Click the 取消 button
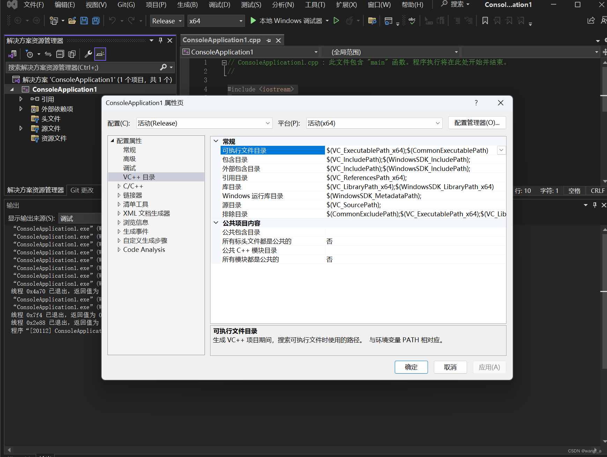This screenshot has width=607, height=457. [x=450, y=367]
